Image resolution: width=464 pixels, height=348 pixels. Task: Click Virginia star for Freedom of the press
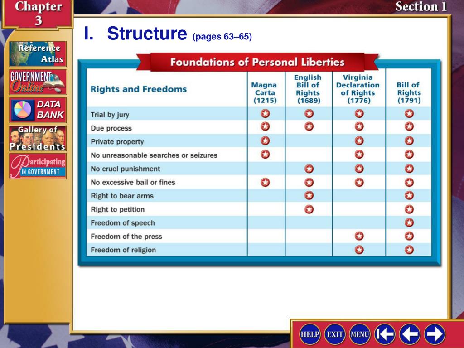(x=359, y=236)
